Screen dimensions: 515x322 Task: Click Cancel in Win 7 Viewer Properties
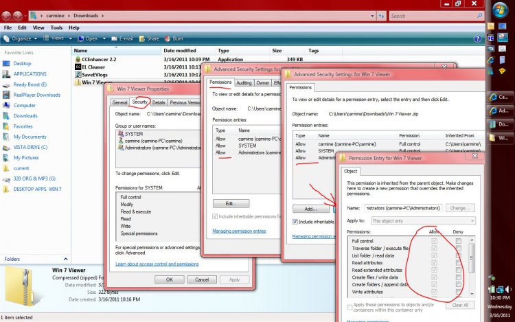click(202, 279)
